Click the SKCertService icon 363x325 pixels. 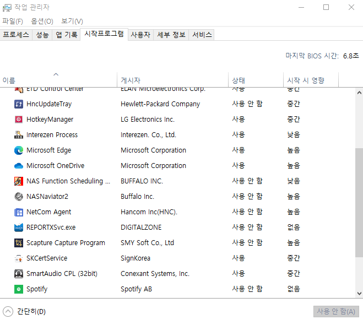19,258
